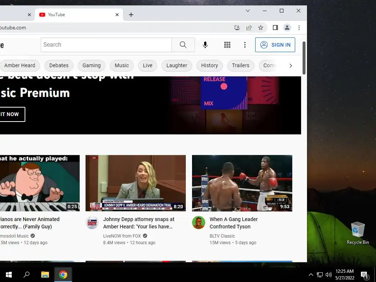Open Chrome profile avatar icon

click(287, 28)
